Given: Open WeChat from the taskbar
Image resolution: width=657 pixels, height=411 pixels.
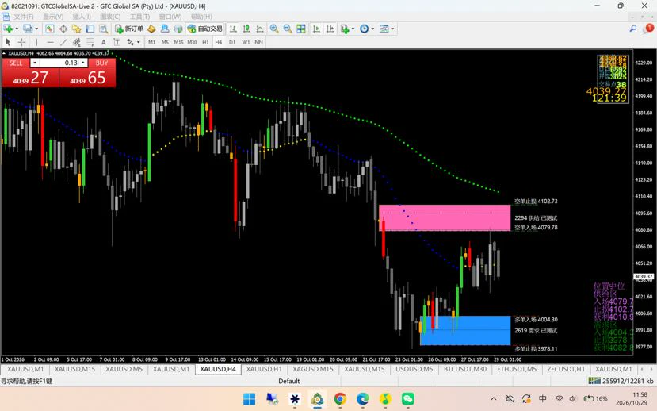Looking at the screenshot, I should click(x=407, y=398).
